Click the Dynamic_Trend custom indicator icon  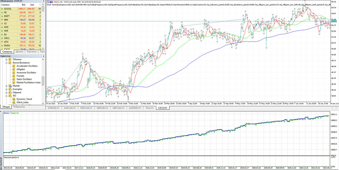tap(14, 99)
